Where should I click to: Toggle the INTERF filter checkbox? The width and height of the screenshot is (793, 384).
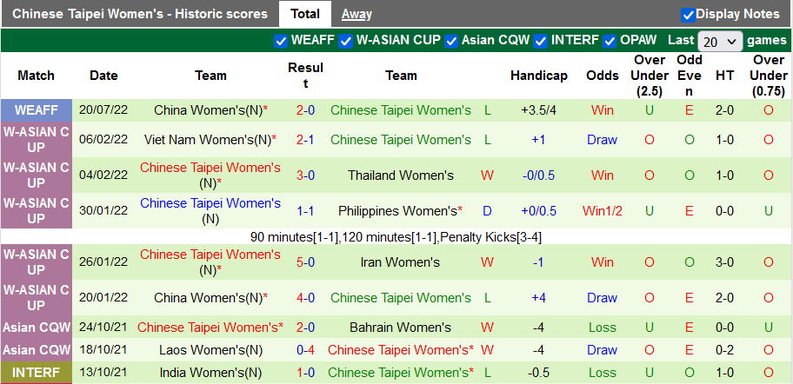coord(540,41)
